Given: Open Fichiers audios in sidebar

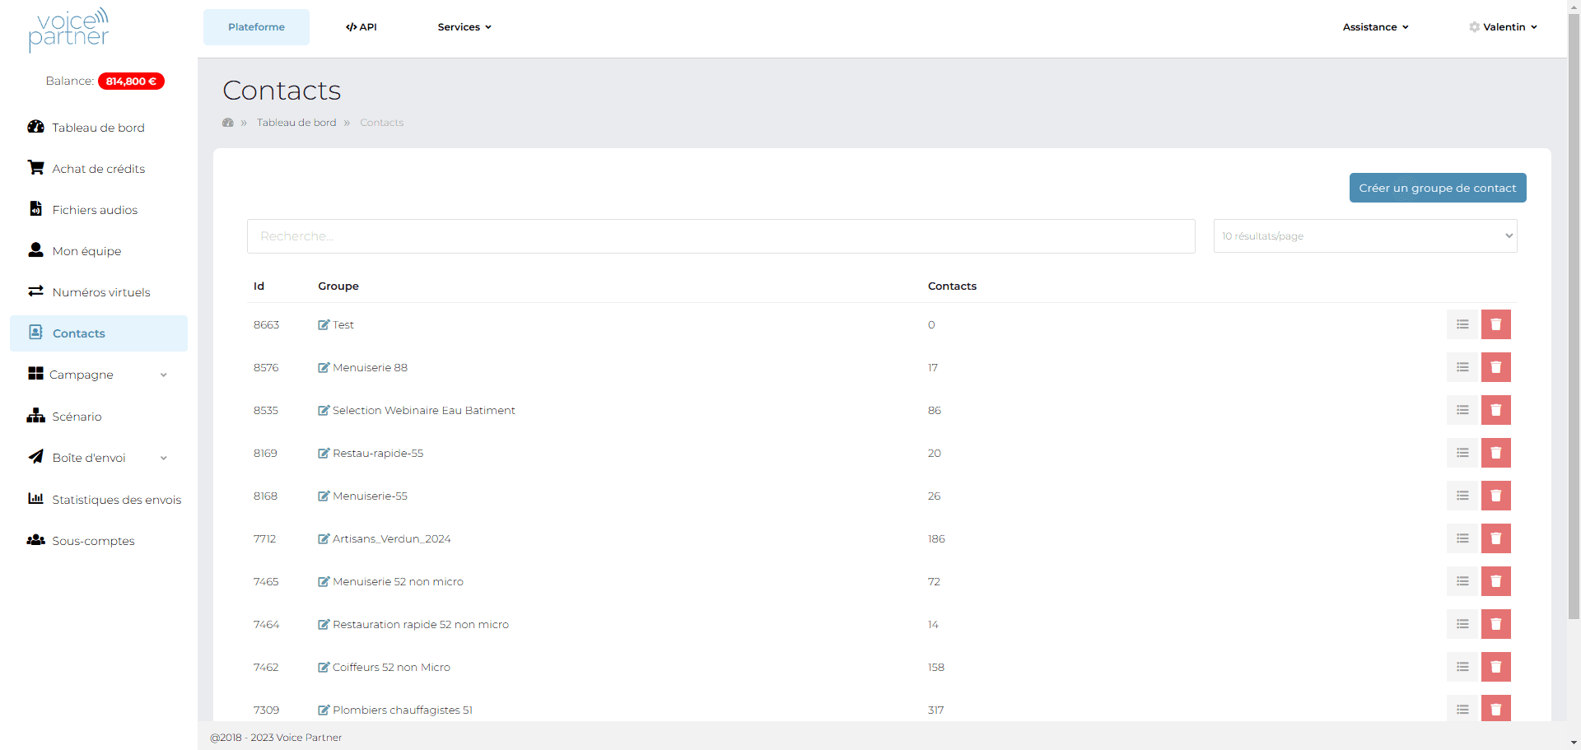Looking at the screenshot, I should (99, 210).
